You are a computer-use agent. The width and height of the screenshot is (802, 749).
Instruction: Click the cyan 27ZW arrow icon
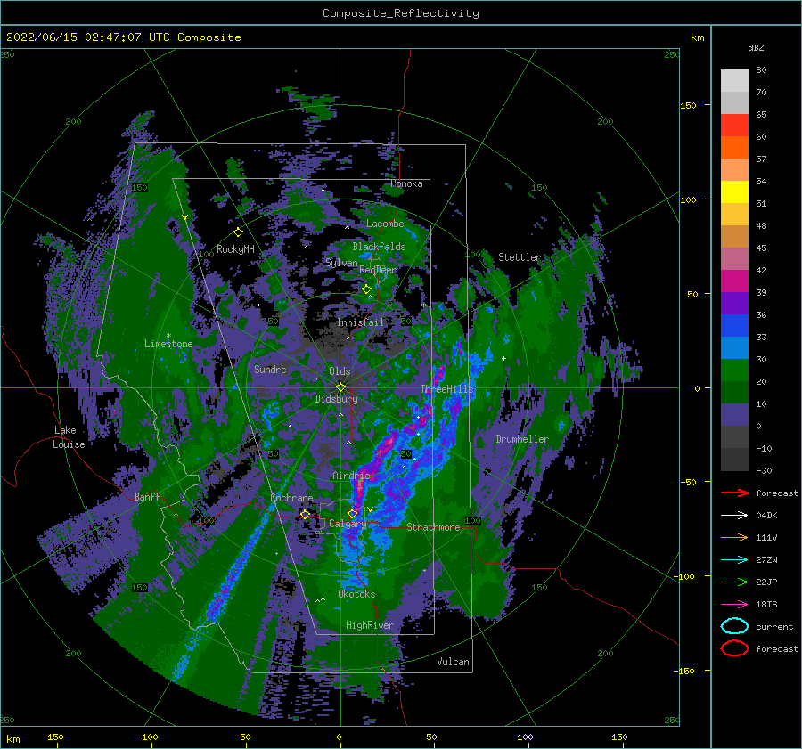(734, 559)
